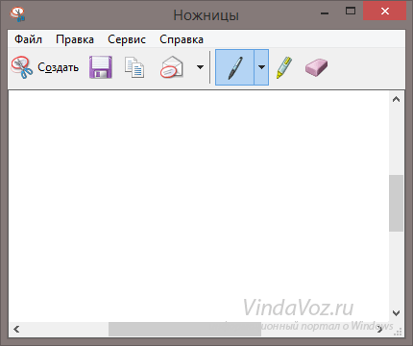413x346 pixels.
Task: Open the send-snip dropdown arrow
Action: pyautogui.click(x=200, y=67)
